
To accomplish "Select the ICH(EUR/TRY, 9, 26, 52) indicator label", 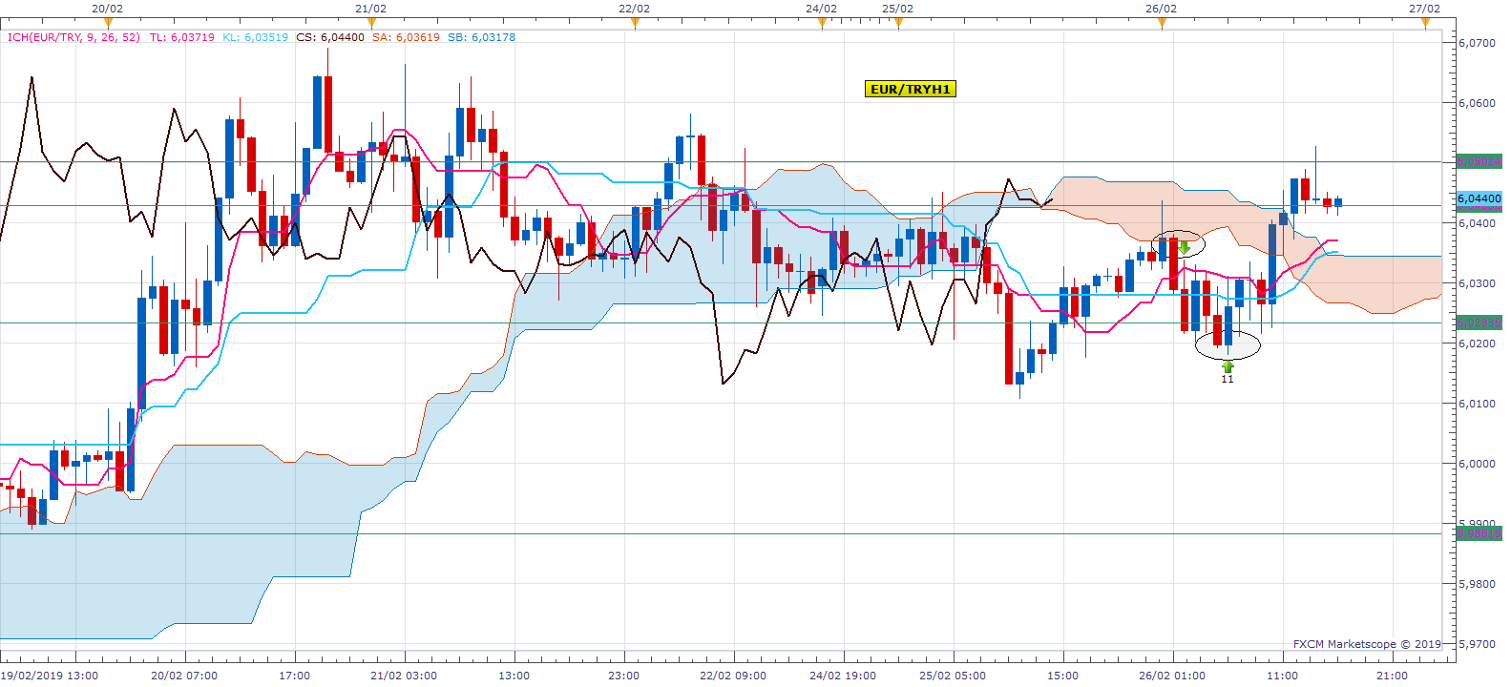I will coord(73,37).
